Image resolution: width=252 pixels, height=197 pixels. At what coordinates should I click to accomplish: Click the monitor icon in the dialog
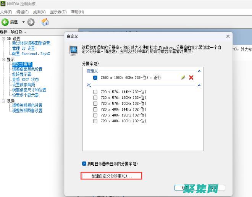[73, 50]
